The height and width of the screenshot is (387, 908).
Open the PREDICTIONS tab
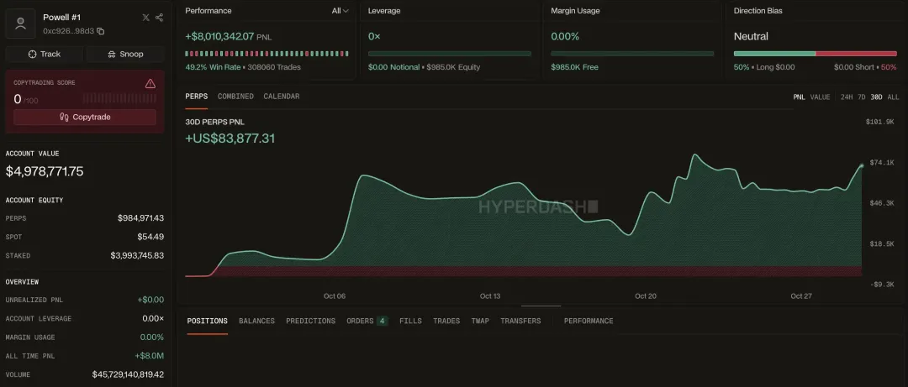click(x=310, y=321)
